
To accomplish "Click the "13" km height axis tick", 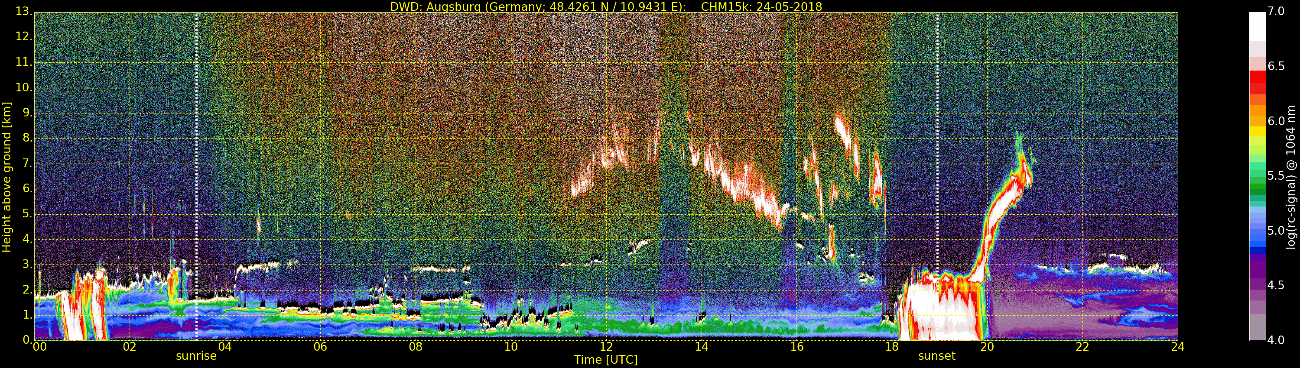I will (x=23, y=12).
